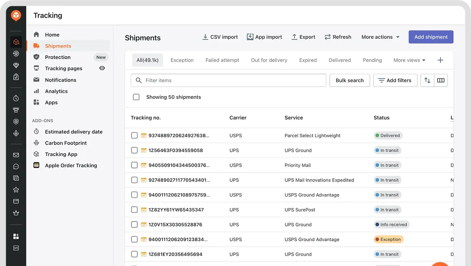Select the sort order arrows icon
Image resolution: width=471 pixels, height=266 pixels.
coord(426,80)
